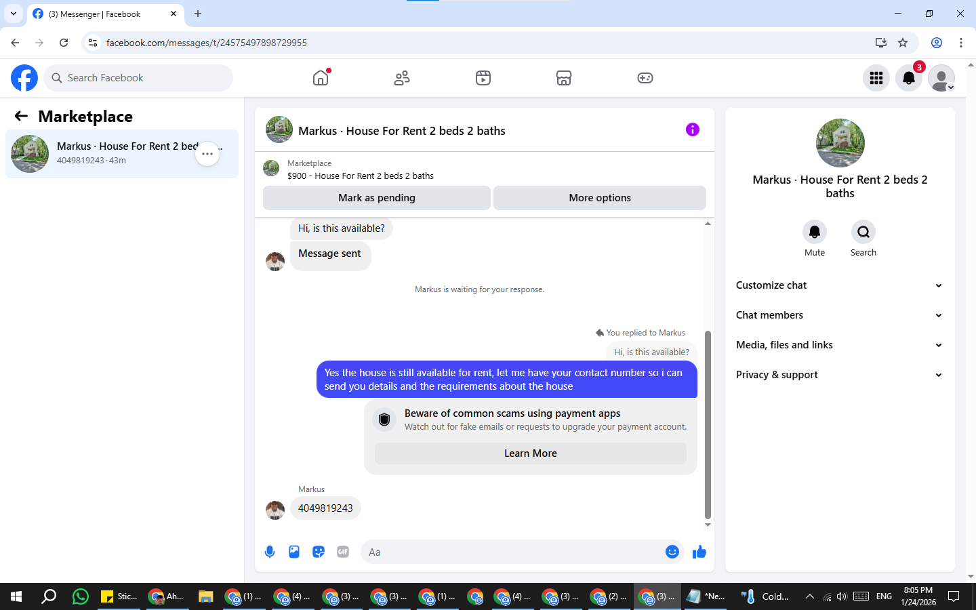Open the Marketplace storefront icon
The height and width of the screenshot is (610, 976).
click(564, 78)
